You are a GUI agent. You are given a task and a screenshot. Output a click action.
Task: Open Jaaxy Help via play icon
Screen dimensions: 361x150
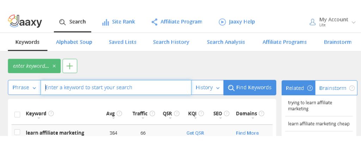pyautogui.click(x=222, y=22)
